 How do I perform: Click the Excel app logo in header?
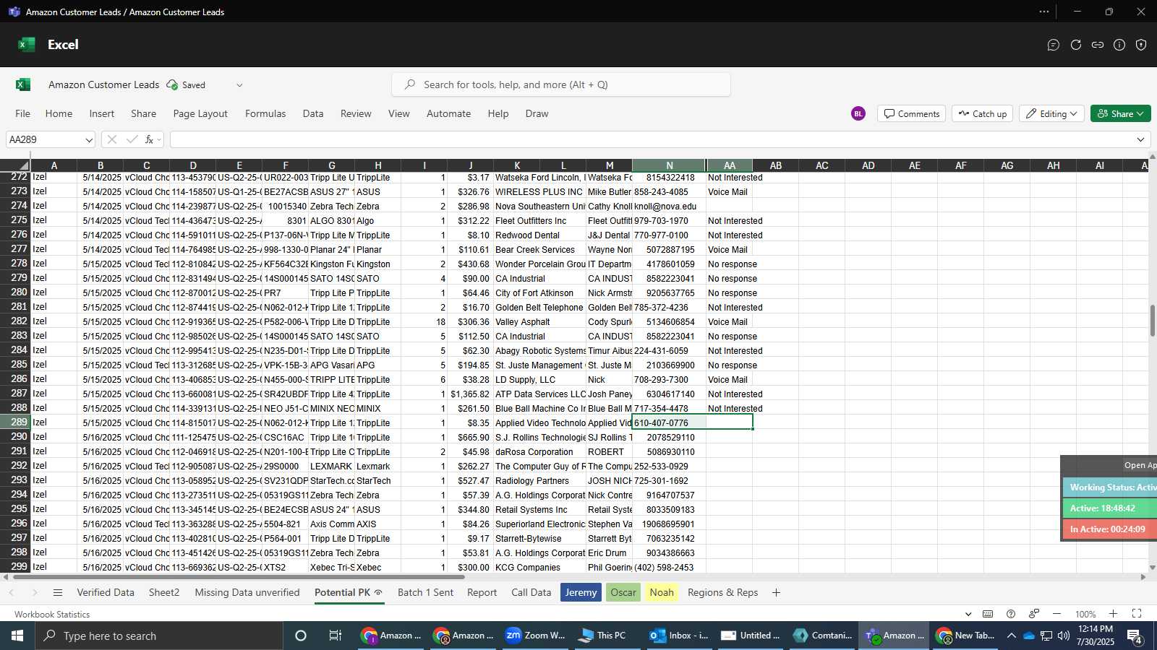pyautogui.click(x=27, y=45)
